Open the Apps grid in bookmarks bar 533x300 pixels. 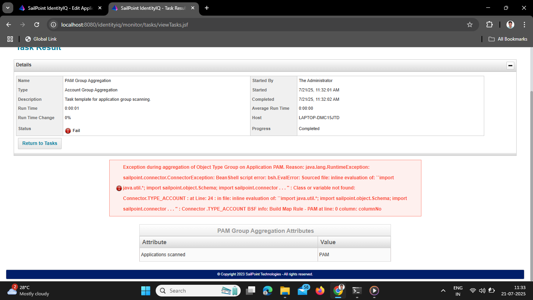(x=10, y=39)
